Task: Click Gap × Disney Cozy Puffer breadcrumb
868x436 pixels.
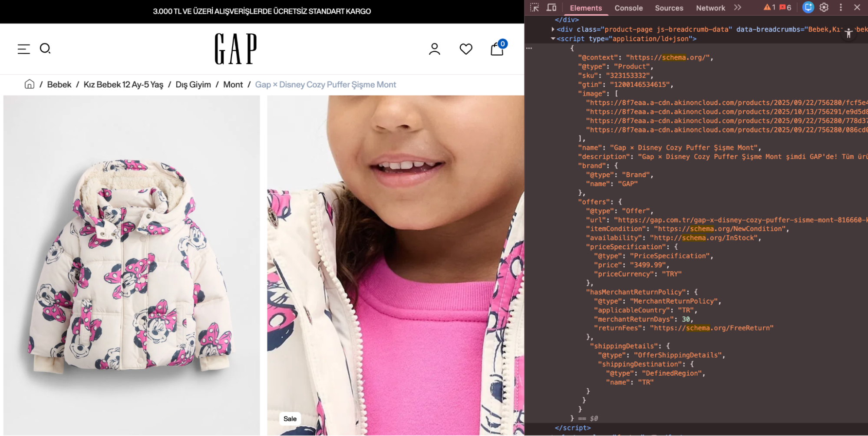Action: click(x=326, y=85)
